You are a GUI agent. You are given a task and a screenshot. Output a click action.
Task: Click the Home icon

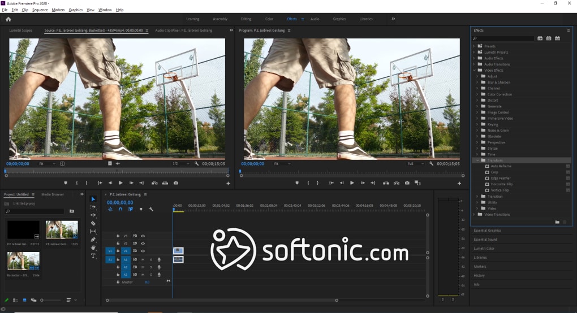pyautogui.click(x=8, y=19)
